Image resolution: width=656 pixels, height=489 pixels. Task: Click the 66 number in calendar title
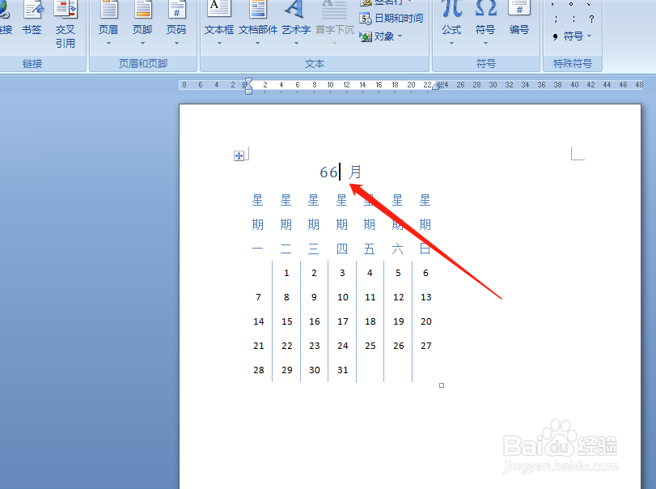328,172
